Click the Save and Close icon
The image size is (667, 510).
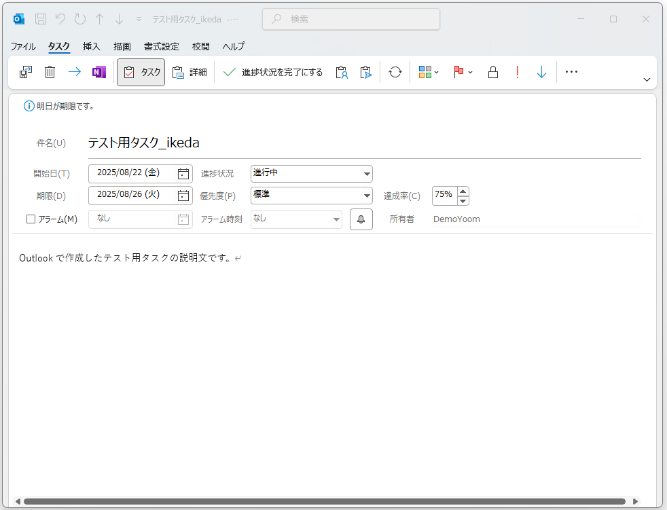26,72
